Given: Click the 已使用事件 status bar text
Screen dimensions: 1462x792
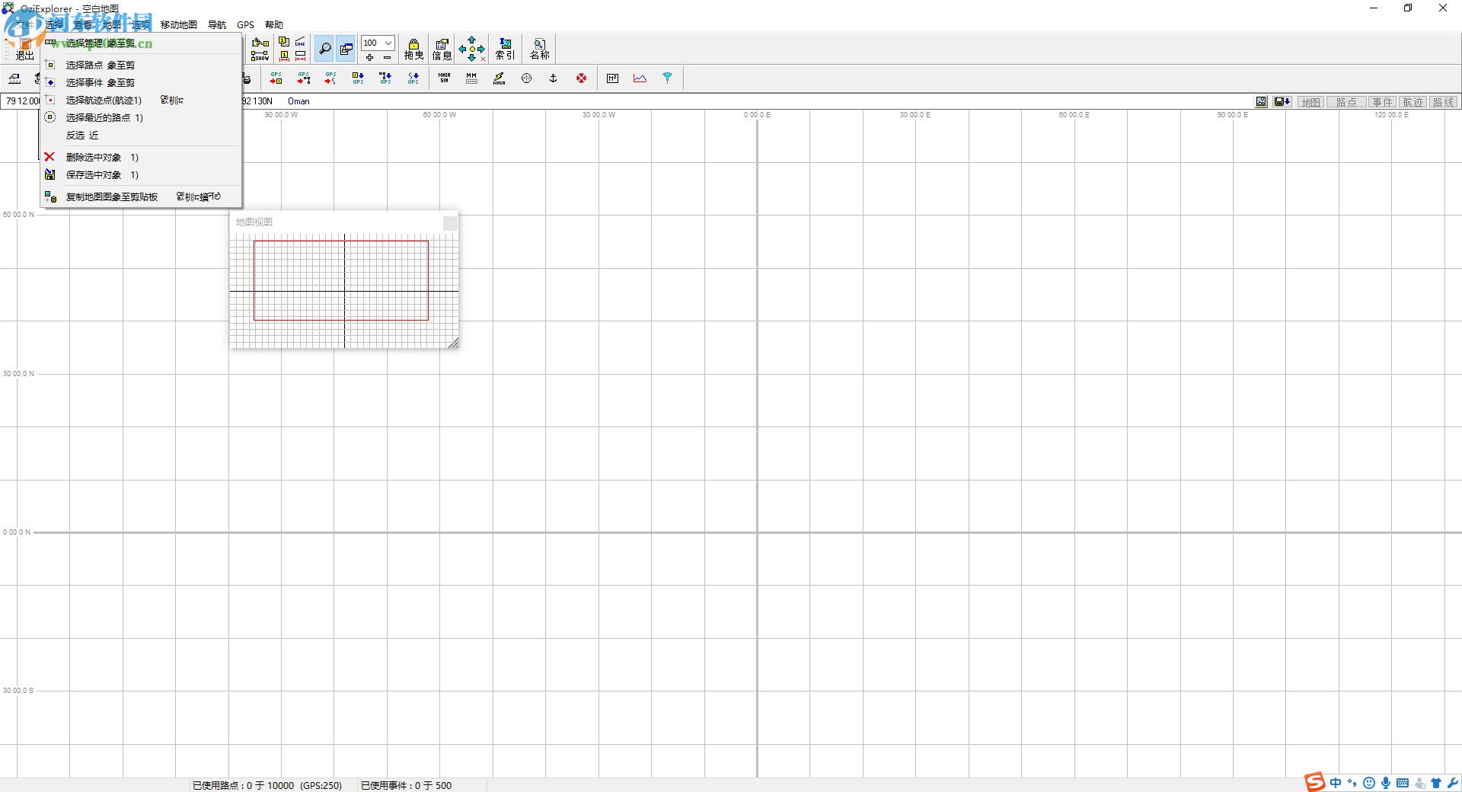Looking at the screenshot, I should point(406,785).
